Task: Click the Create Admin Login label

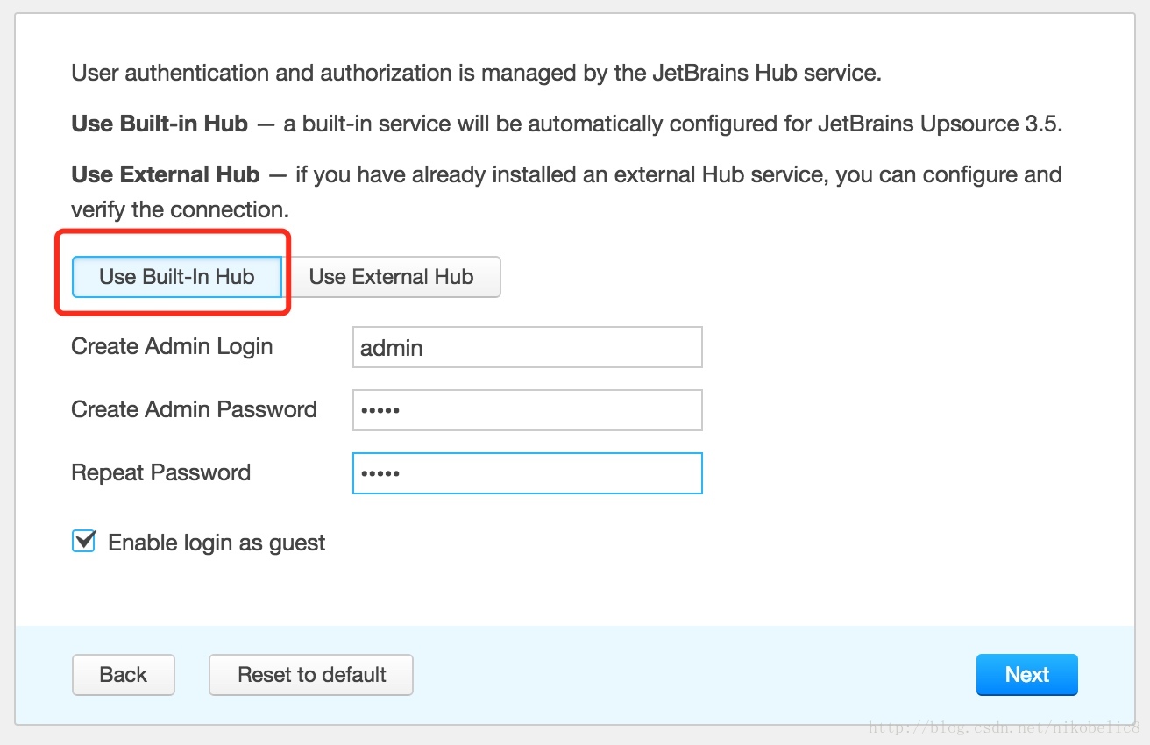Action: click(x=172, y=346)
